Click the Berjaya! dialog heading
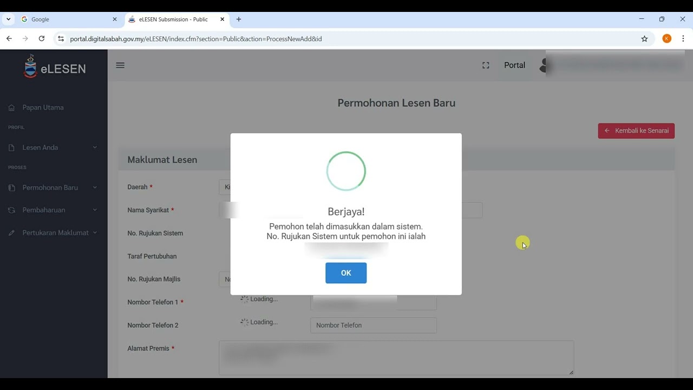The image size is (693, 390). [346, 212]
